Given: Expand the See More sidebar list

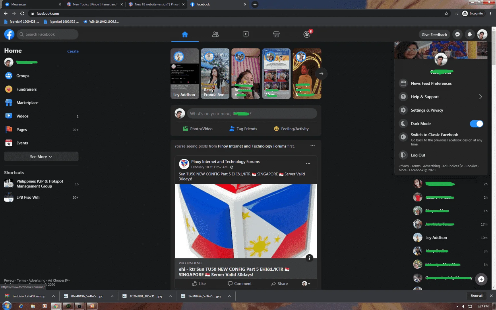Looking at the screenshot, I should coord(41,157).
